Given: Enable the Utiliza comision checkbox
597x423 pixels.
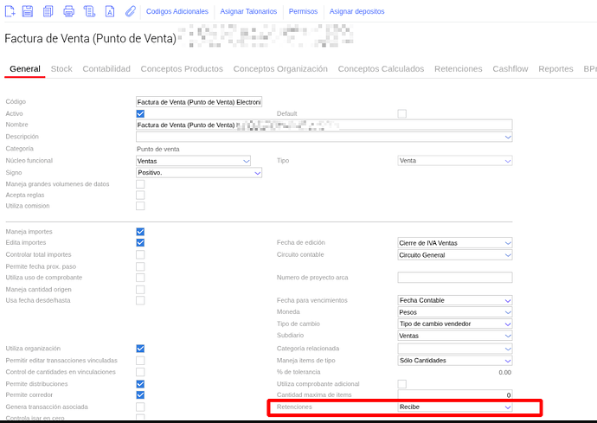Looking at the screenshot, I should coord(140,206).
